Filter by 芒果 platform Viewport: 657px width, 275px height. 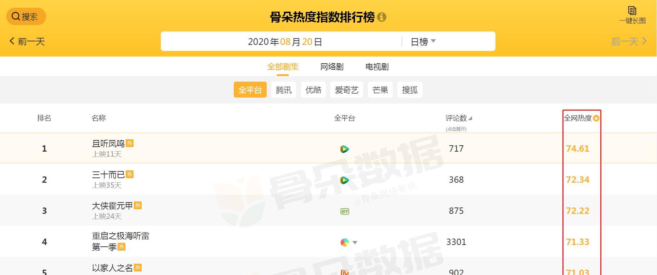click(380, 90)
